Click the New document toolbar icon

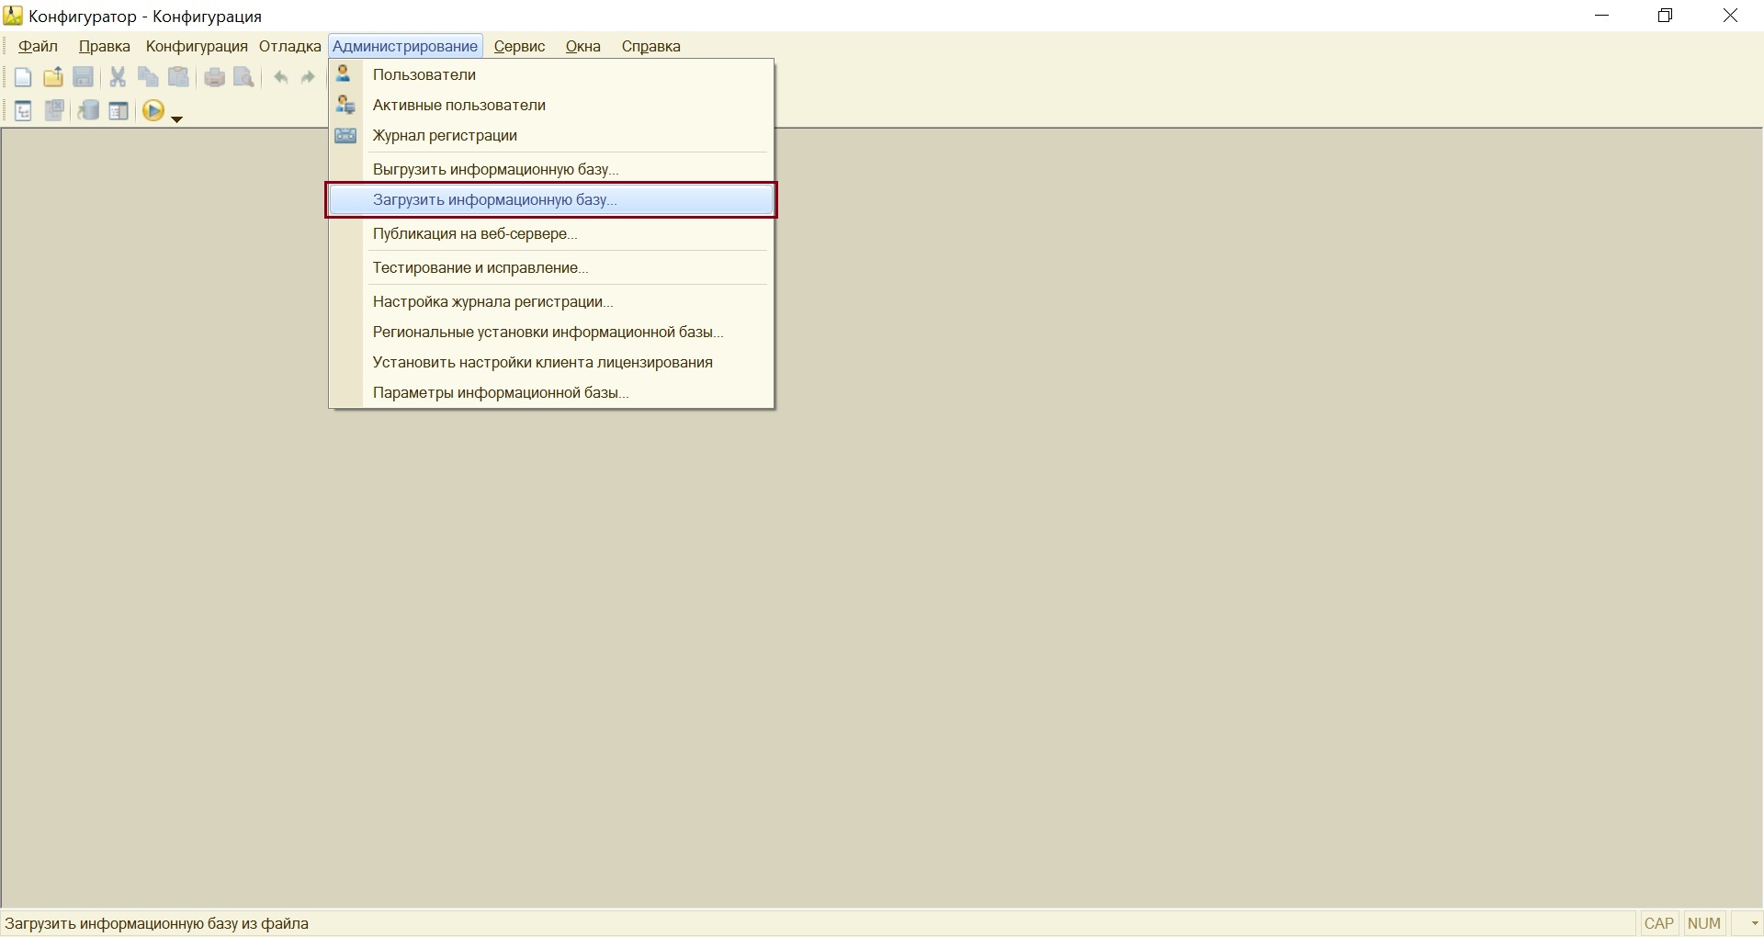coord(23,78)
